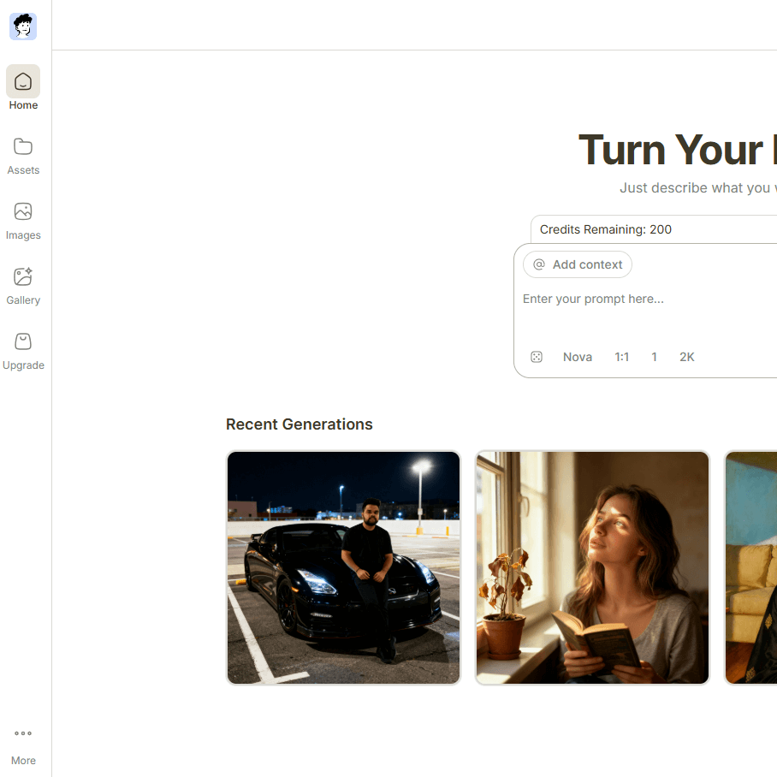Open the Upgrade page
Screen dimensions: 777x777
click(23, 349)
